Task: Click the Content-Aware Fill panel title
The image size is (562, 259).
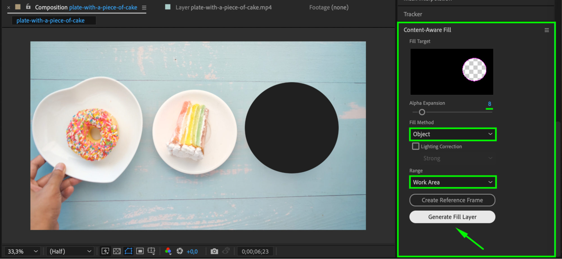Action: coord(427,30)
